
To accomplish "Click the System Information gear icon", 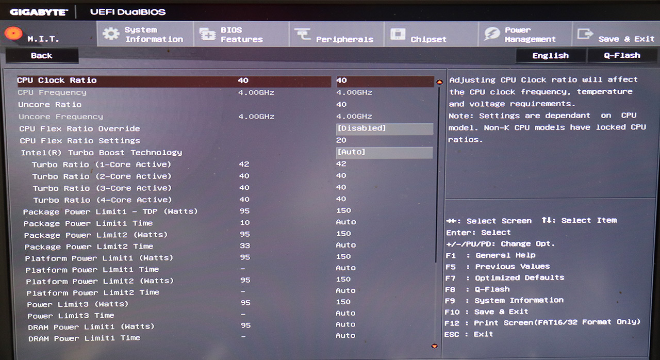I will tap(111, 34).
